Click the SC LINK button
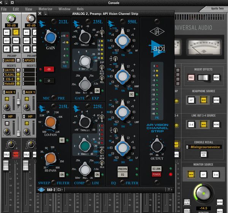 click(156, 168)
